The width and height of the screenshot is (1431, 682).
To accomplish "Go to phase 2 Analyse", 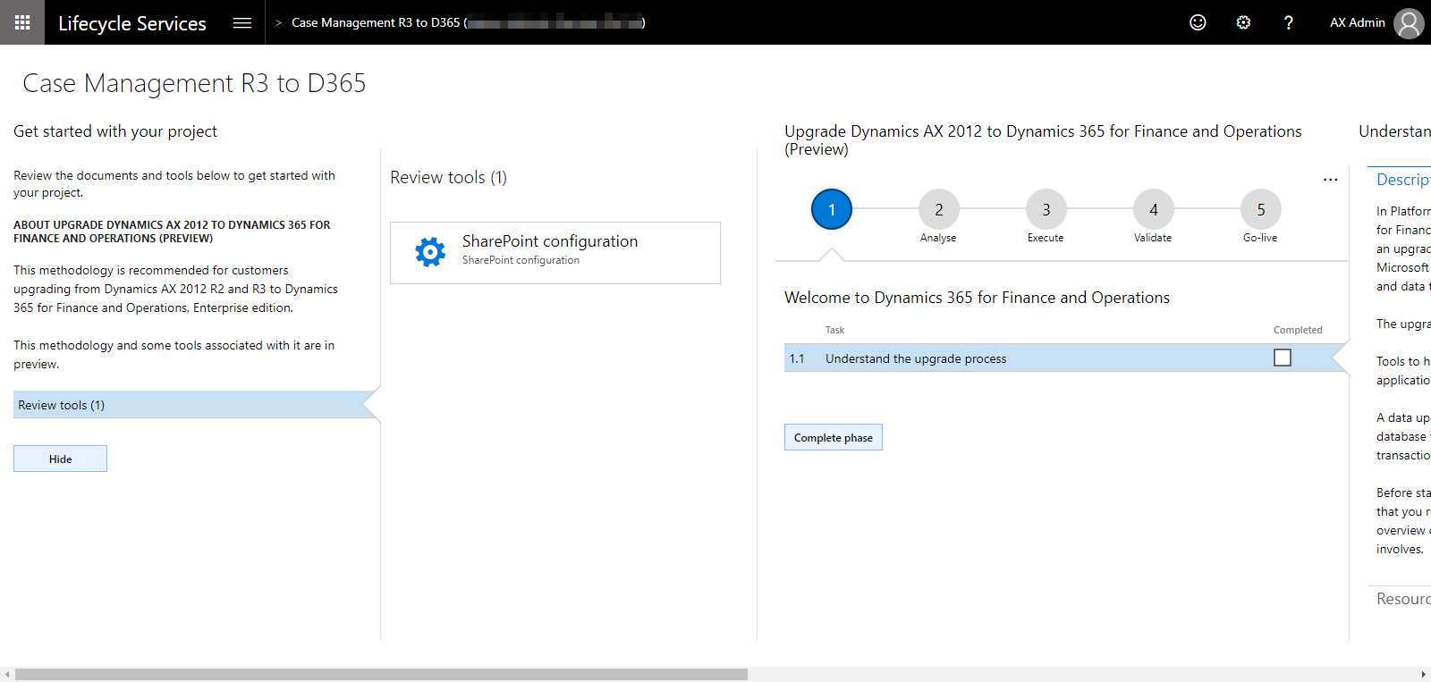I will point(939,210).
